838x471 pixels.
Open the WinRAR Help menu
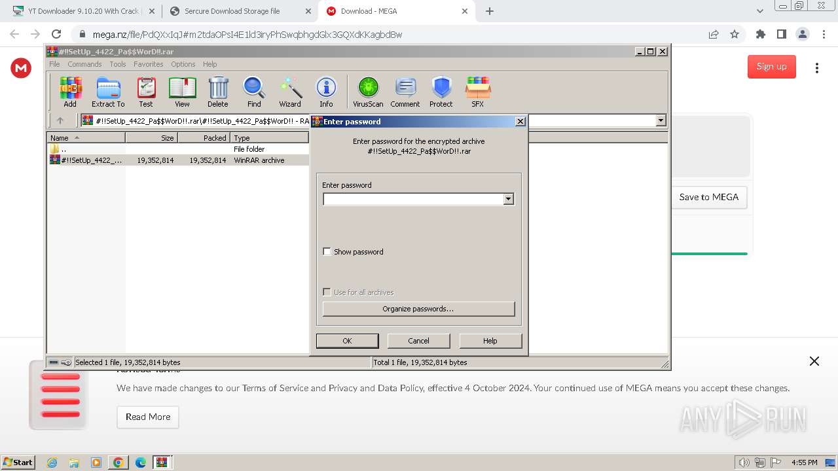209,64
